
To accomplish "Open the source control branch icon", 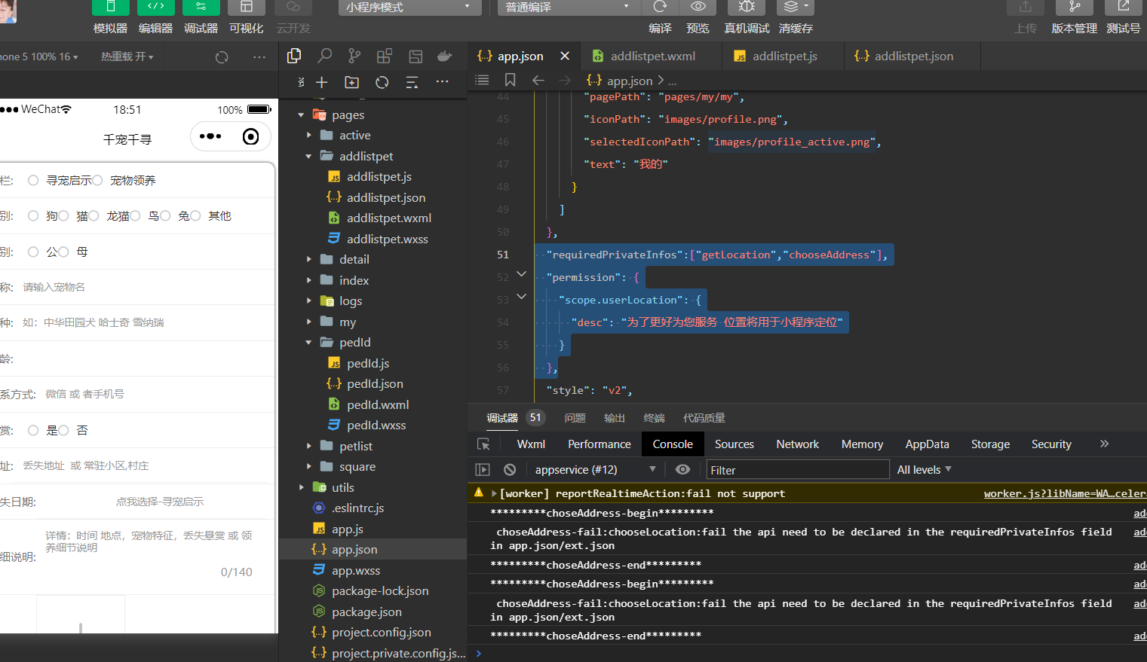I will click(x=354, y=56).
